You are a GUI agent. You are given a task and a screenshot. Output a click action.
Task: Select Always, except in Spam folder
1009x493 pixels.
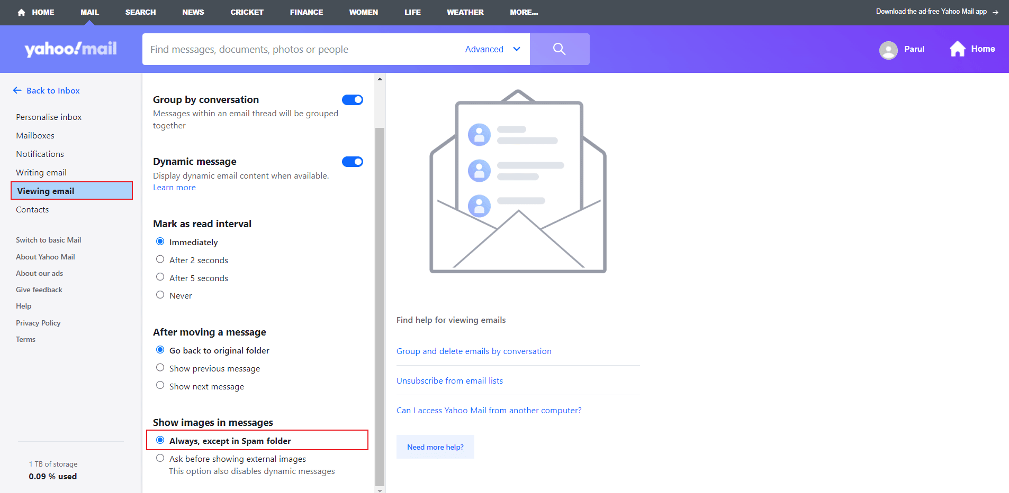point(160,440)
